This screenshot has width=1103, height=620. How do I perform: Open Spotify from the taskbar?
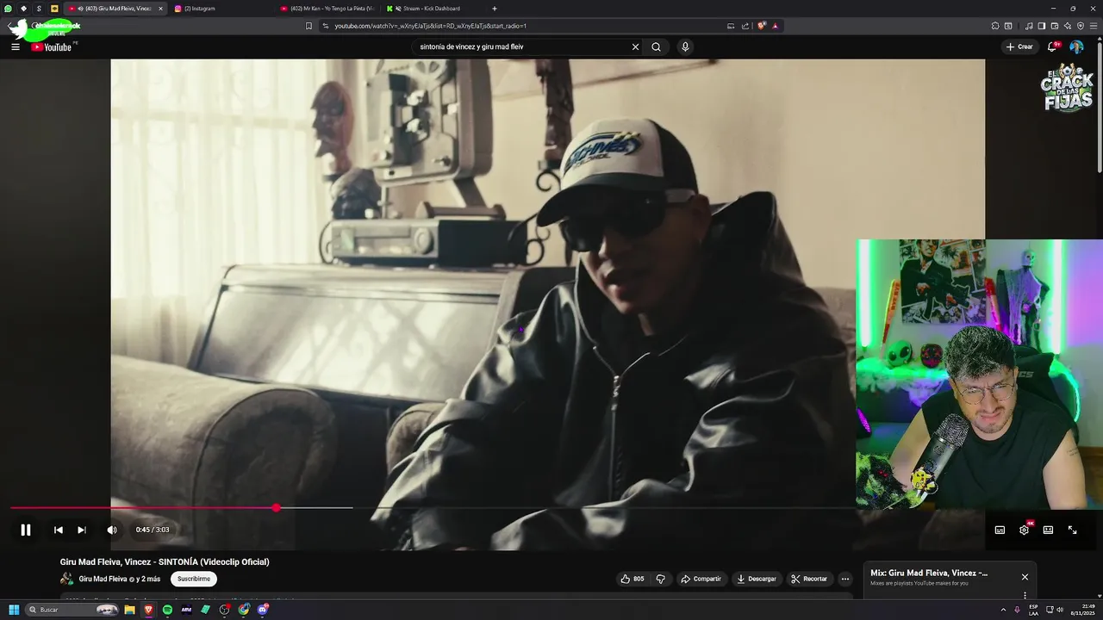(x=167, y=610)
